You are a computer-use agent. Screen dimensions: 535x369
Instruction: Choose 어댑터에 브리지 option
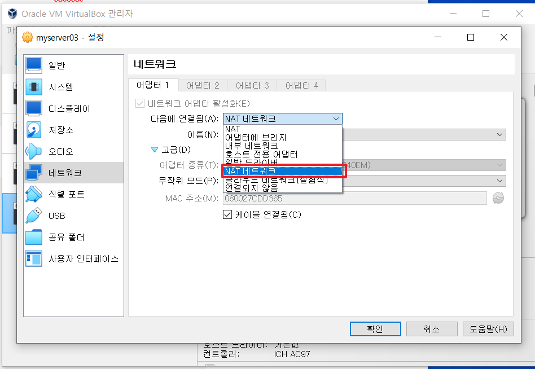tap(283, 138)
